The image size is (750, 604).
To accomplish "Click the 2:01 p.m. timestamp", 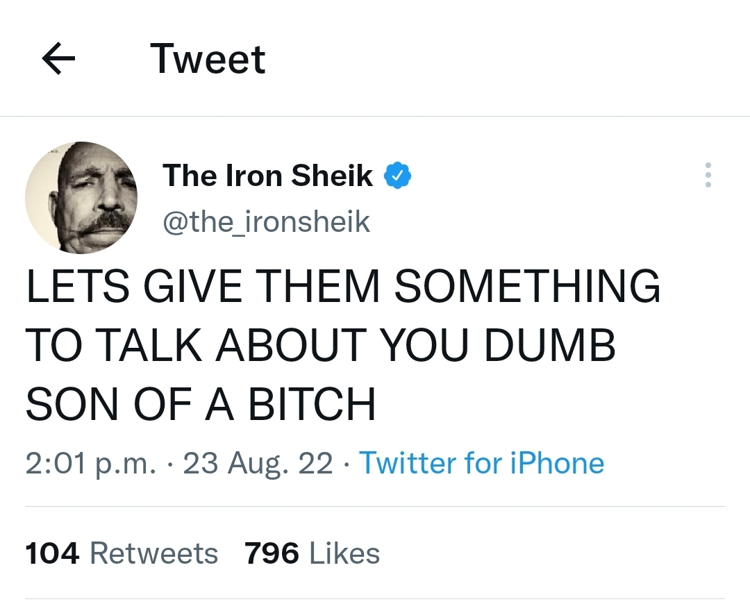I will (x=90, y=463).
